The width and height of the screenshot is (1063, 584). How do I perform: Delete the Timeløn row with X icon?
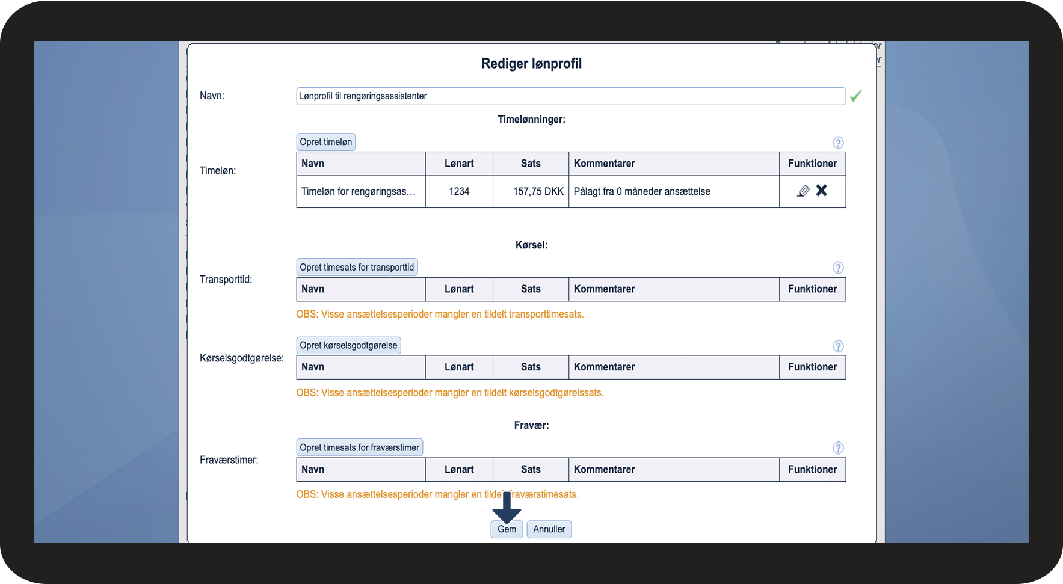[x=822, y=191]
